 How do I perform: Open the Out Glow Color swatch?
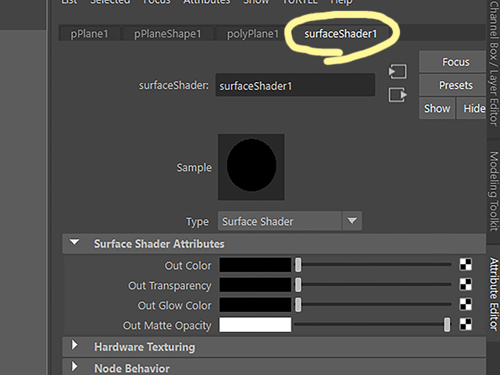(x=255, y=305)
